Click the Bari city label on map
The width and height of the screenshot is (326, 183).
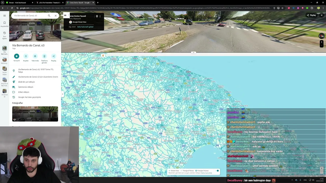pyautogui.click(x=188, y=72)
